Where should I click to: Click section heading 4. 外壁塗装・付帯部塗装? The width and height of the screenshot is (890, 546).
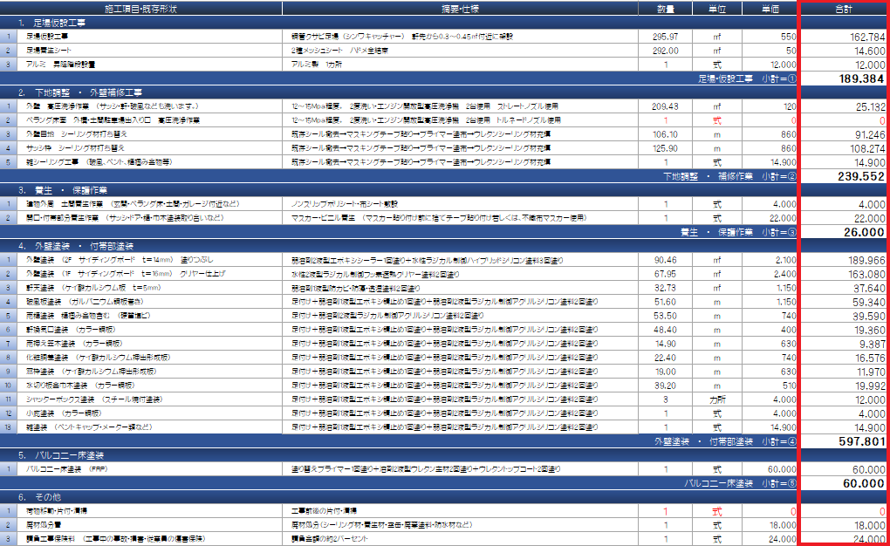pos(76,246)
